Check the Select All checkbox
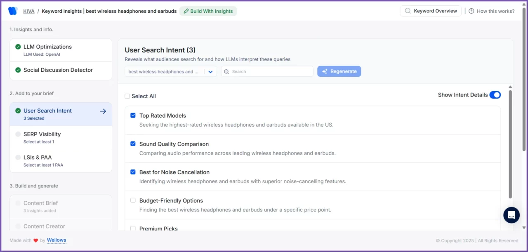The image size is (528, 252). [x=127, y=96]
